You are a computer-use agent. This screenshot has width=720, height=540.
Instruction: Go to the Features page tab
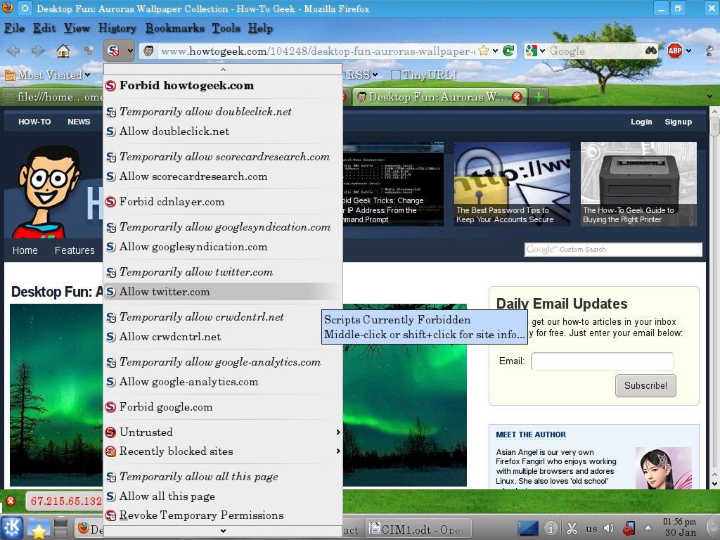[75, 250]
